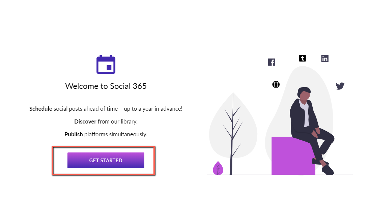Select the Facebook icon in the illustration
Viewport: 371px width, 209px height.
[272, 62]
